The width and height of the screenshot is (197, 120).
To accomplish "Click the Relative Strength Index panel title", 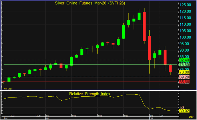I will pyautogui.click(x=89, y=93).
